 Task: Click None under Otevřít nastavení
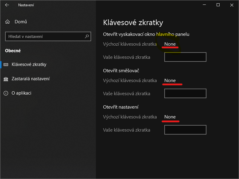170,117
